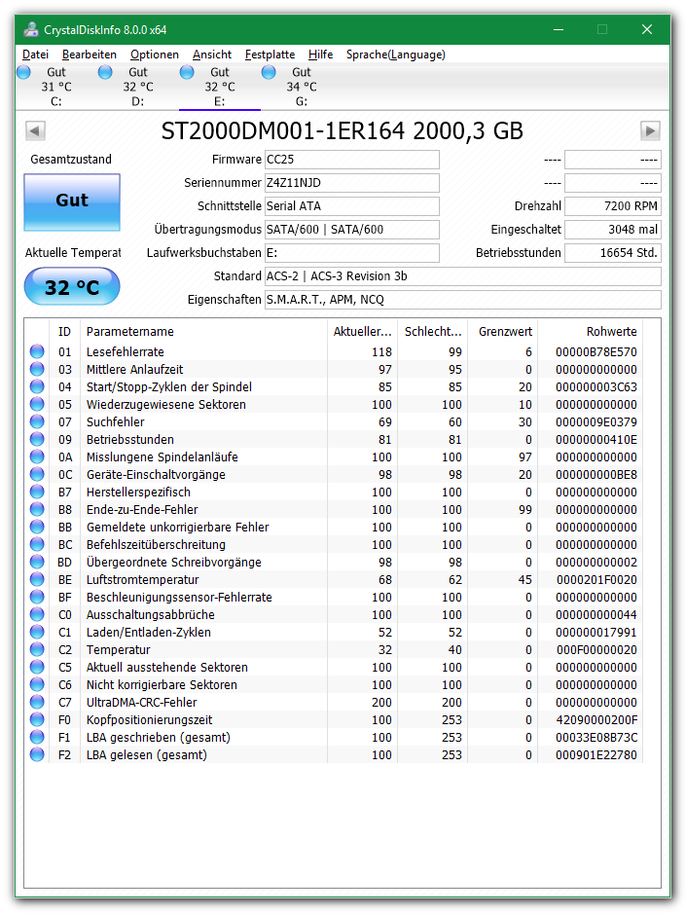Click status icon of Wiederzugewiesene Sektoren row
The width and height of the screenshot is (686, 913).
[x=37, y=404]
